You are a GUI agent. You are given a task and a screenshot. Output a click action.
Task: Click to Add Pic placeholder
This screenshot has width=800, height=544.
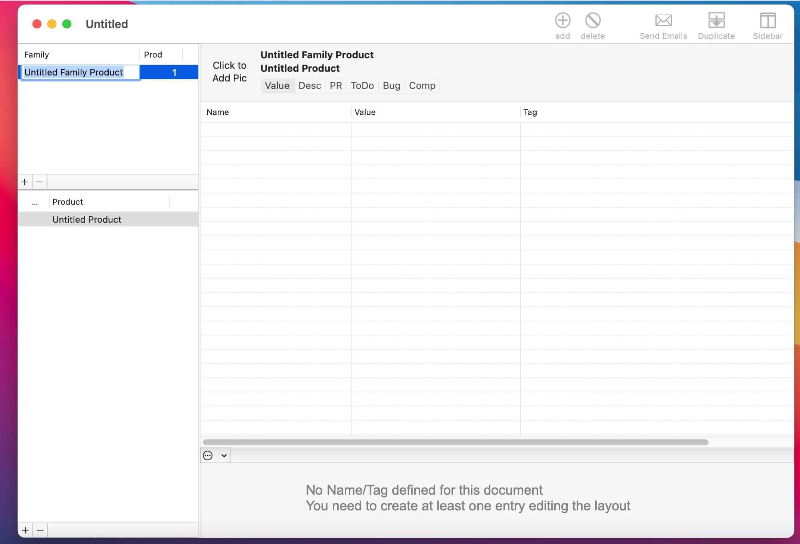pos(229,71)
